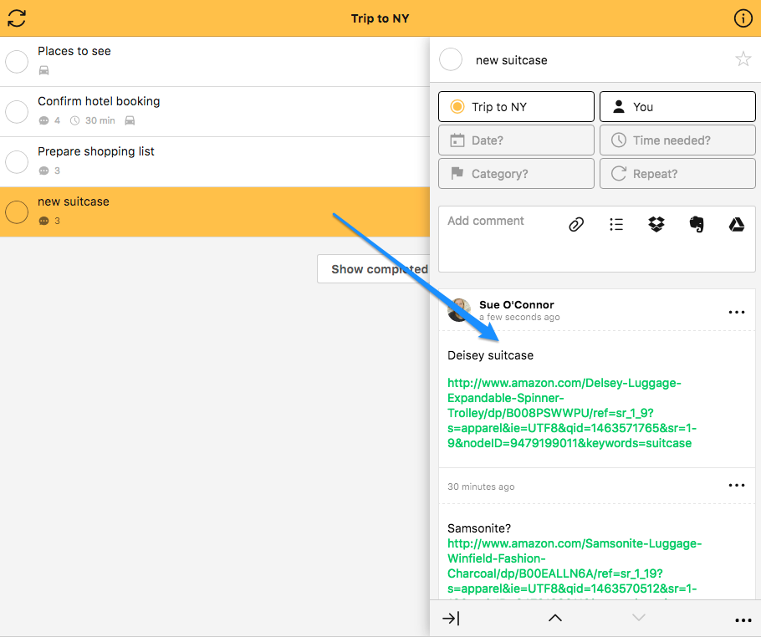Go to previous task with up chevron
761x637 pixels.
[554, 618]
